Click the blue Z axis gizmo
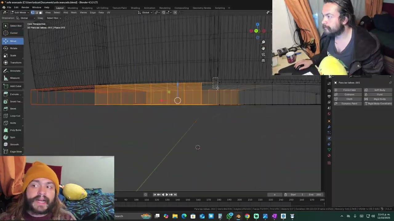This screenshot has height=221, width=394. (257, 24)
